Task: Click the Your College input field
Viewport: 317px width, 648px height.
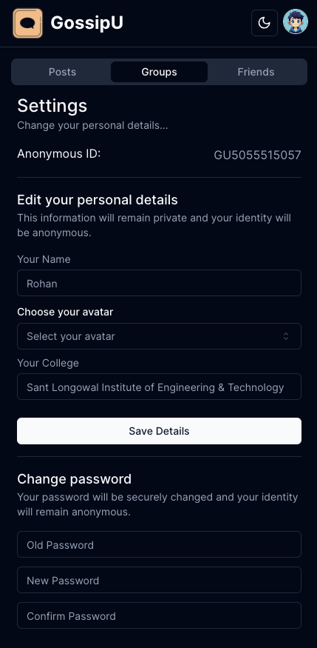Action: tap(159, 387)
